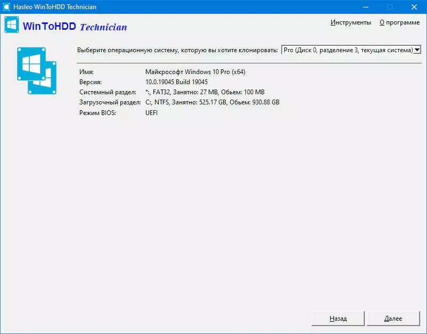
Task: Click the disabled maximize window button
Action: (390, 7)
